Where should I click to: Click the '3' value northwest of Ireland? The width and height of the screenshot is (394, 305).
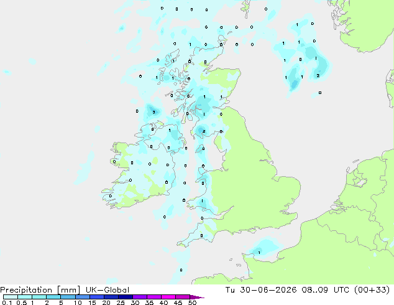coord(153,112)
